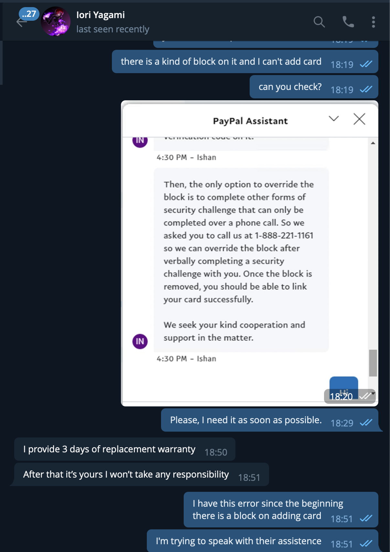Collapse chevron in PayPal Assistant header

coord(334,118)
